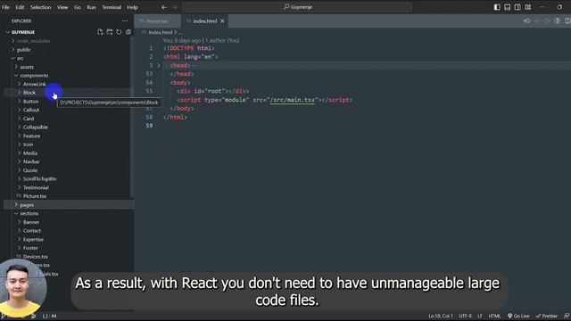Open the View menu
Image resolution: width=571 pixels, height=321 pixels.
pyautogui.click(x=62, y=7)
